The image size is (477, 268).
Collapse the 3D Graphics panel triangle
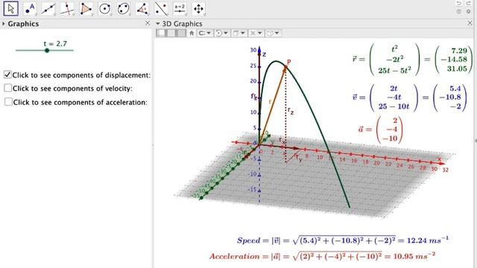[157, 23]
